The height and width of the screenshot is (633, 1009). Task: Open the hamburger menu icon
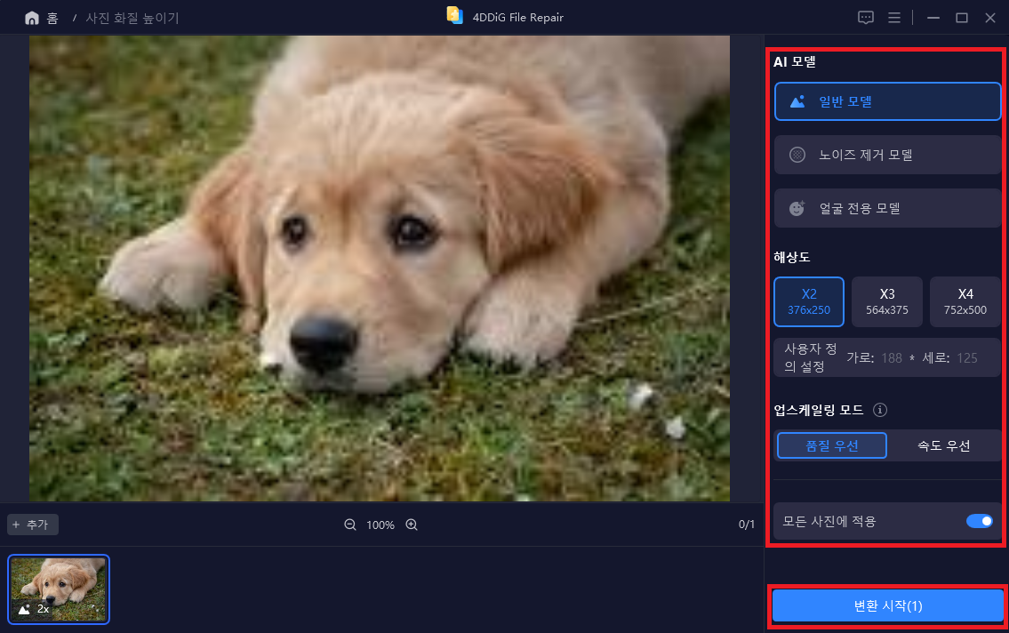coord(893,18)
